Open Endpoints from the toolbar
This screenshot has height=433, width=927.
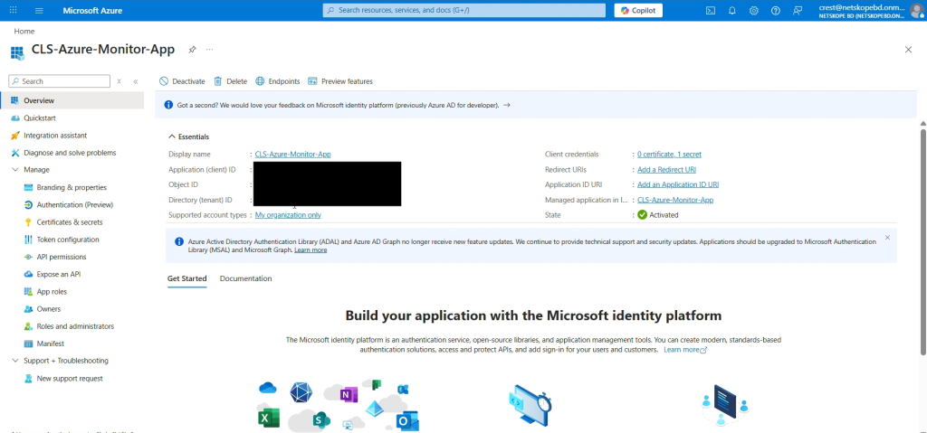coord(277,81)
